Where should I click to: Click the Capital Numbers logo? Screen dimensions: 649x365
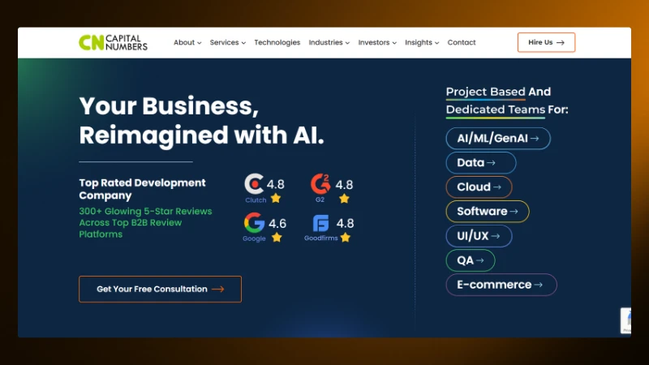(x=113, y=42)
